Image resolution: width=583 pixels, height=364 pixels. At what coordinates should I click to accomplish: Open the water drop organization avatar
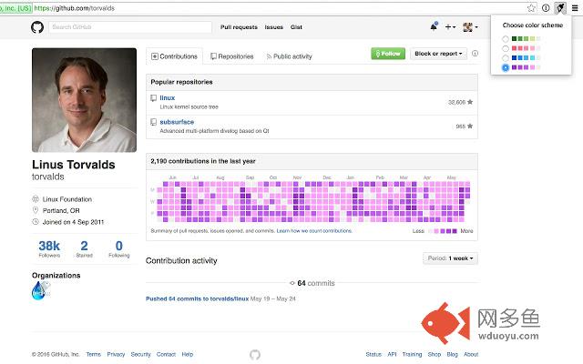pyautogui.click(x=40, y=290)
